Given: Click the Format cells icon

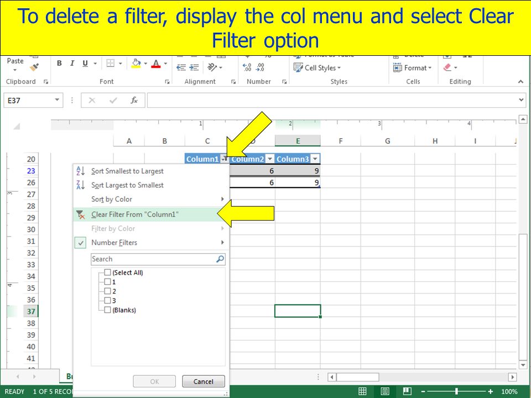Looking at the screenshot, I should 398,67.
